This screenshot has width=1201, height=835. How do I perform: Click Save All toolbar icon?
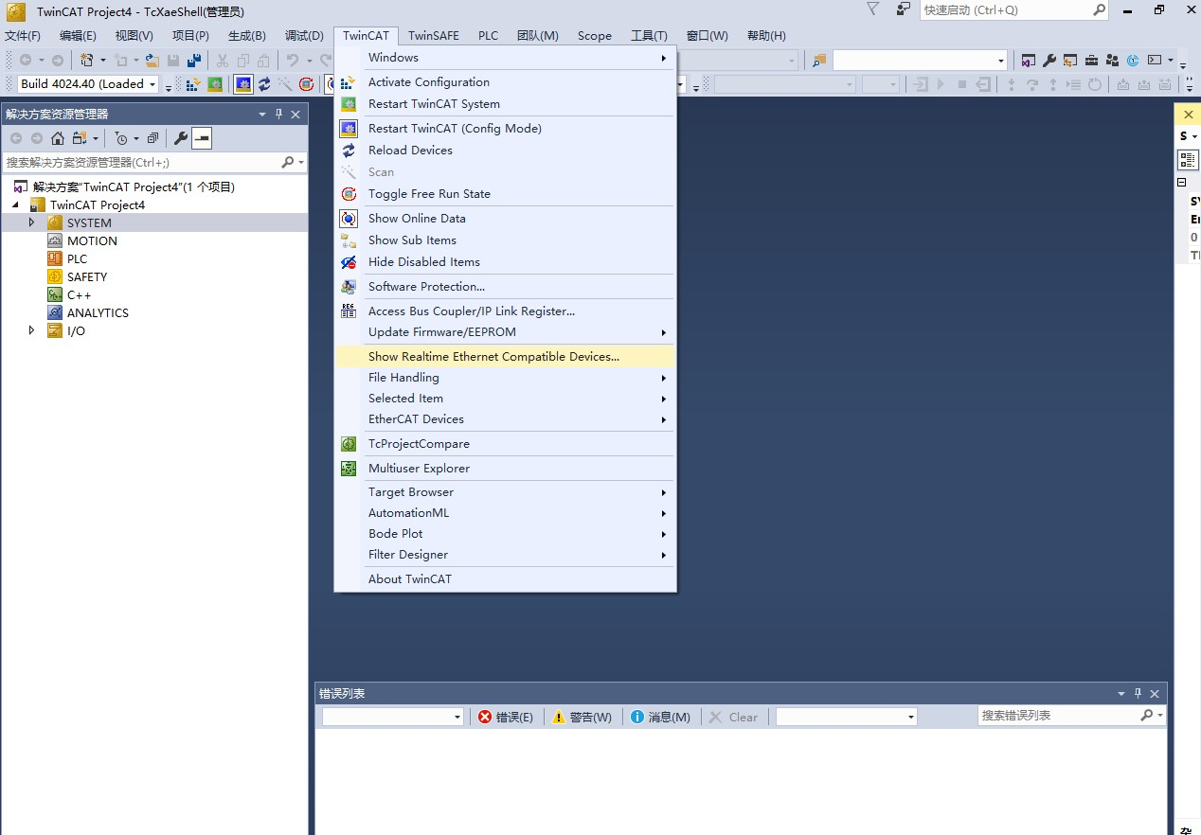pos(194,60)
